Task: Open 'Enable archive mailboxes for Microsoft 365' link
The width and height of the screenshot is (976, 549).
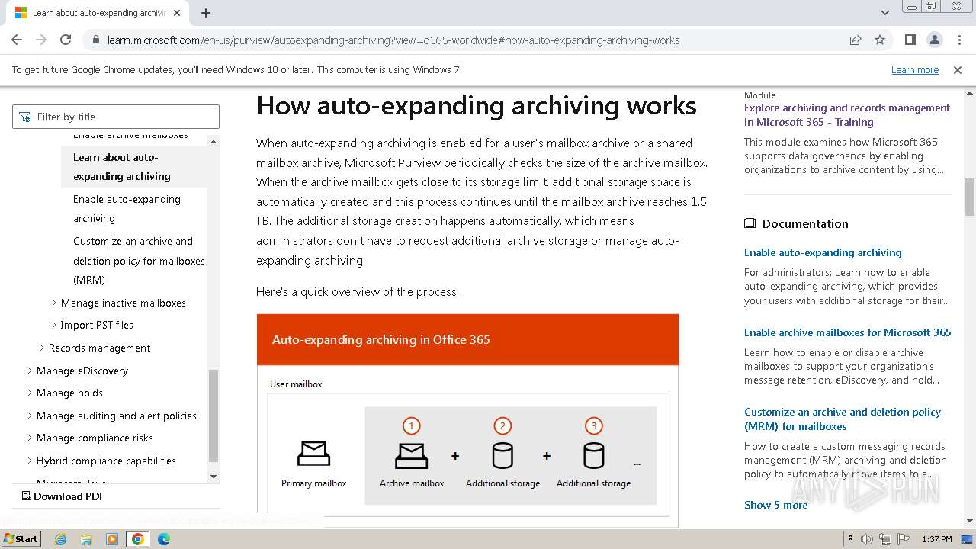Action: tap(848, 332)
